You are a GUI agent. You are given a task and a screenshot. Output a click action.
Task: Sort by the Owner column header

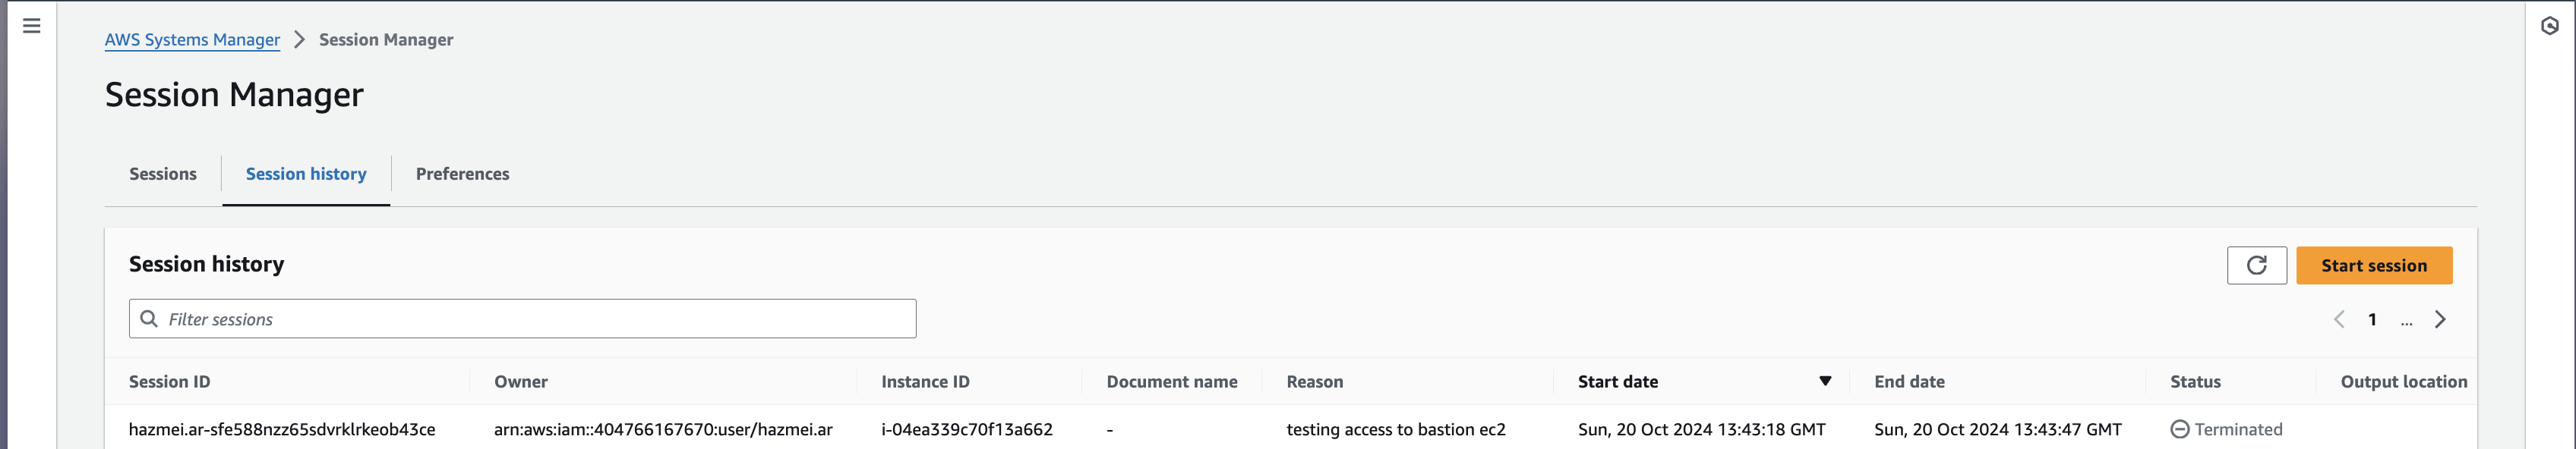tap(521, 381)
